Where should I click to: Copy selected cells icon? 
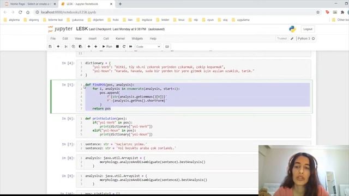tap(73, 46)
